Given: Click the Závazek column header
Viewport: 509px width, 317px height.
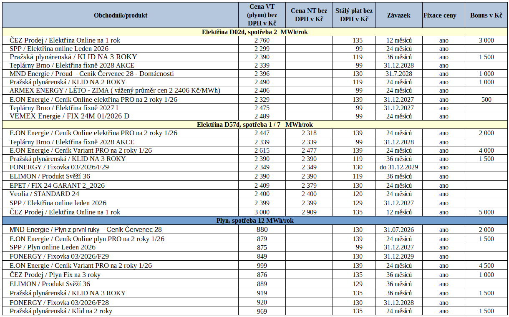Looking at the screenshot, I should tap(398, 15).
